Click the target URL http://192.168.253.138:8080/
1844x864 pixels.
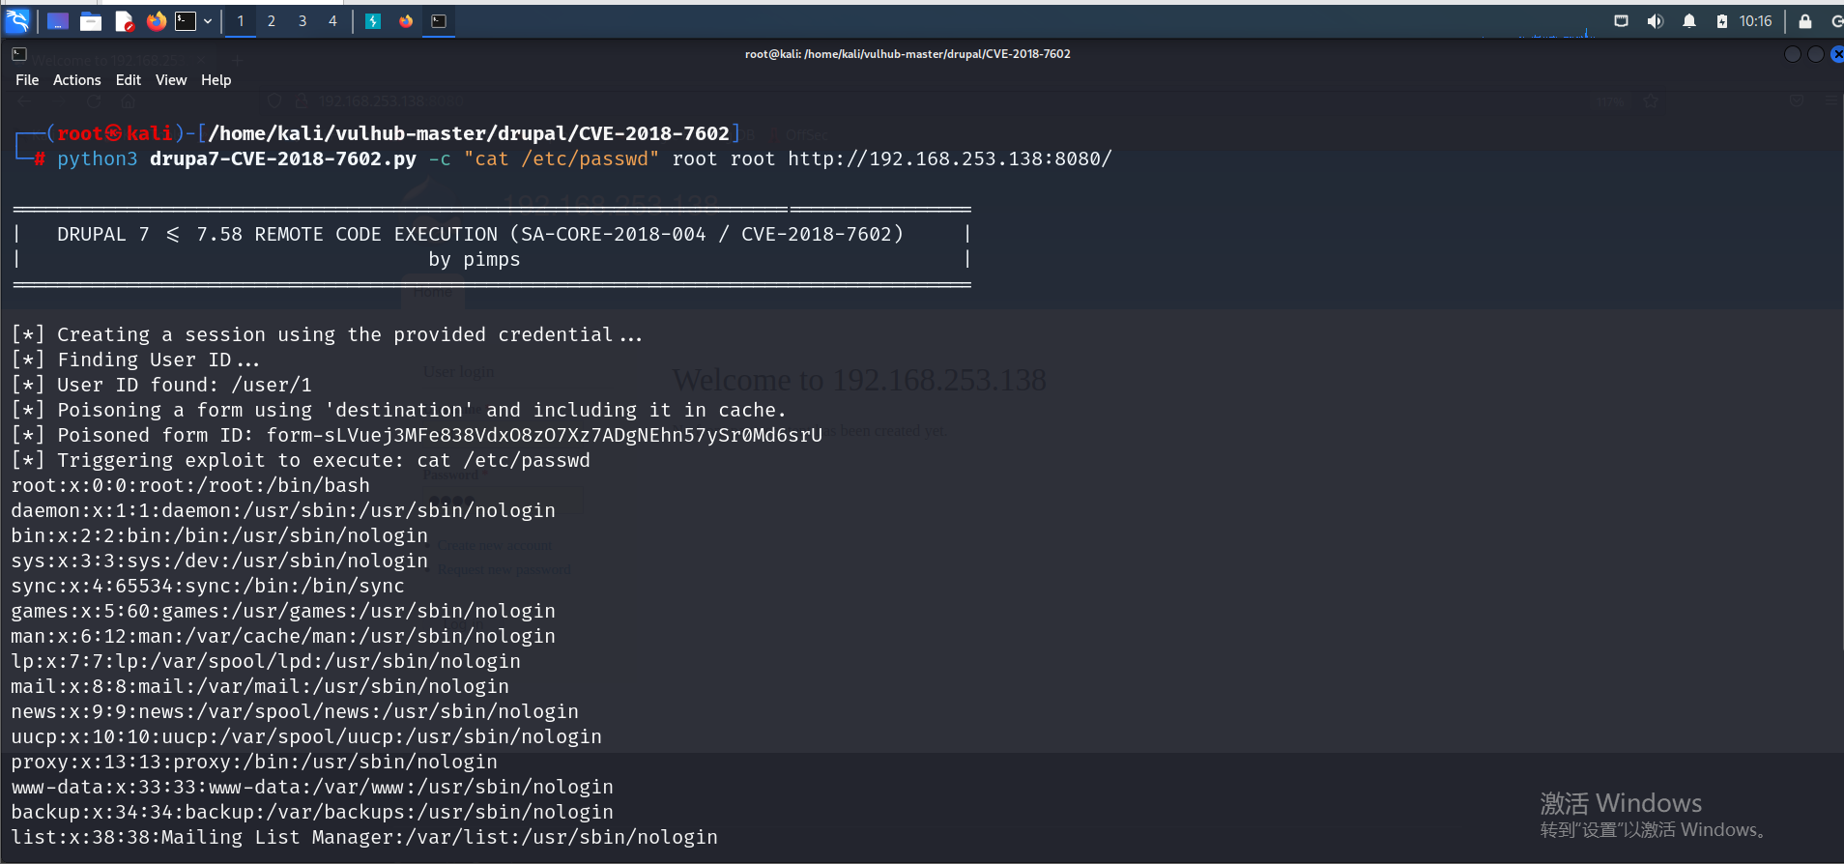tap(950, 158)
